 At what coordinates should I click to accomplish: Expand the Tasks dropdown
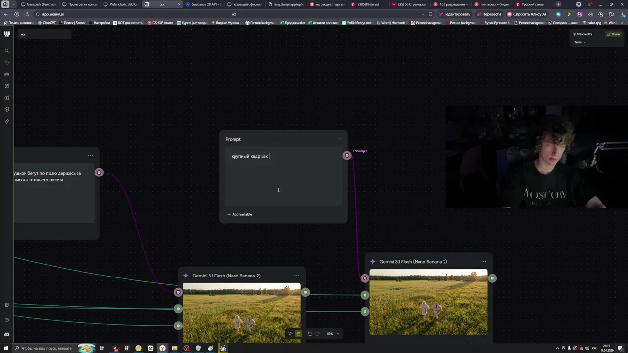pyautogui.click(x=580, y=42)
